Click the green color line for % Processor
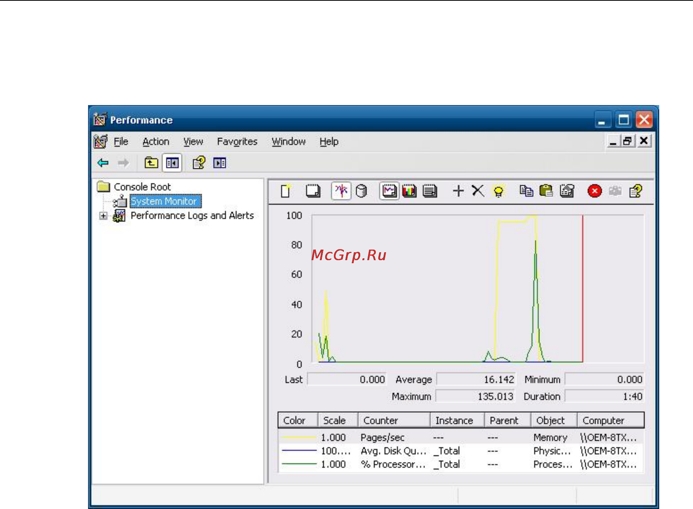The image size is (693, 509). [298, 463]
